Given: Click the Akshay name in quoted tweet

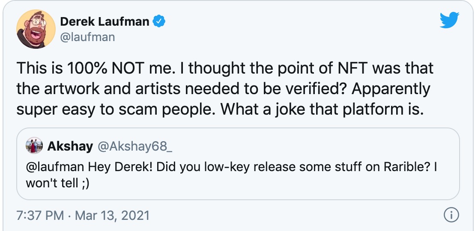Looking at the screenshot, I should (70, 146).
